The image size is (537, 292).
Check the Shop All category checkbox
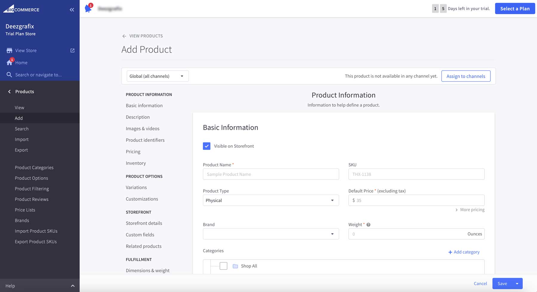point(223,266)
